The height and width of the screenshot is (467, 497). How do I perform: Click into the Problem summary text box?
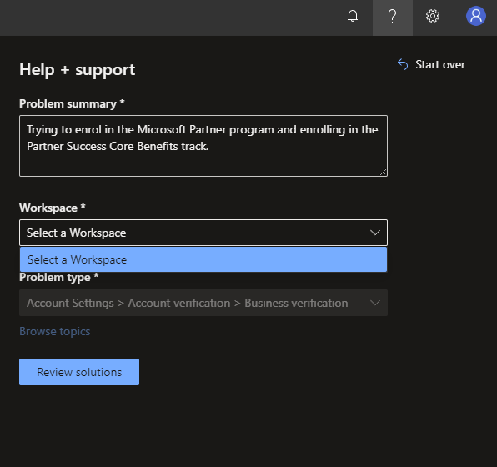(203, 146)
